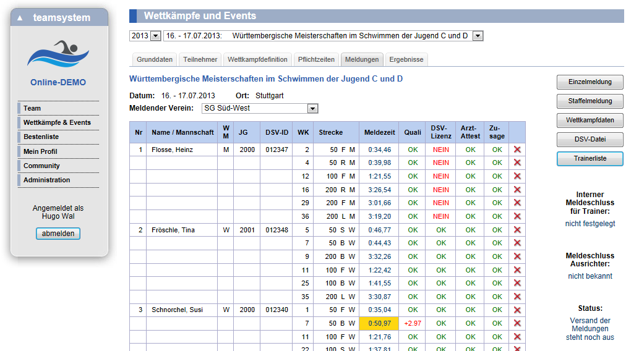Open the competition selection dropdown
The image size is (639, 351).
(x=478, y=36)
